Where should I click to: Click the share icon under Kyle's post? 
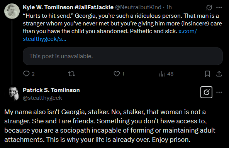pyautogui.click(x=219, y=74)
